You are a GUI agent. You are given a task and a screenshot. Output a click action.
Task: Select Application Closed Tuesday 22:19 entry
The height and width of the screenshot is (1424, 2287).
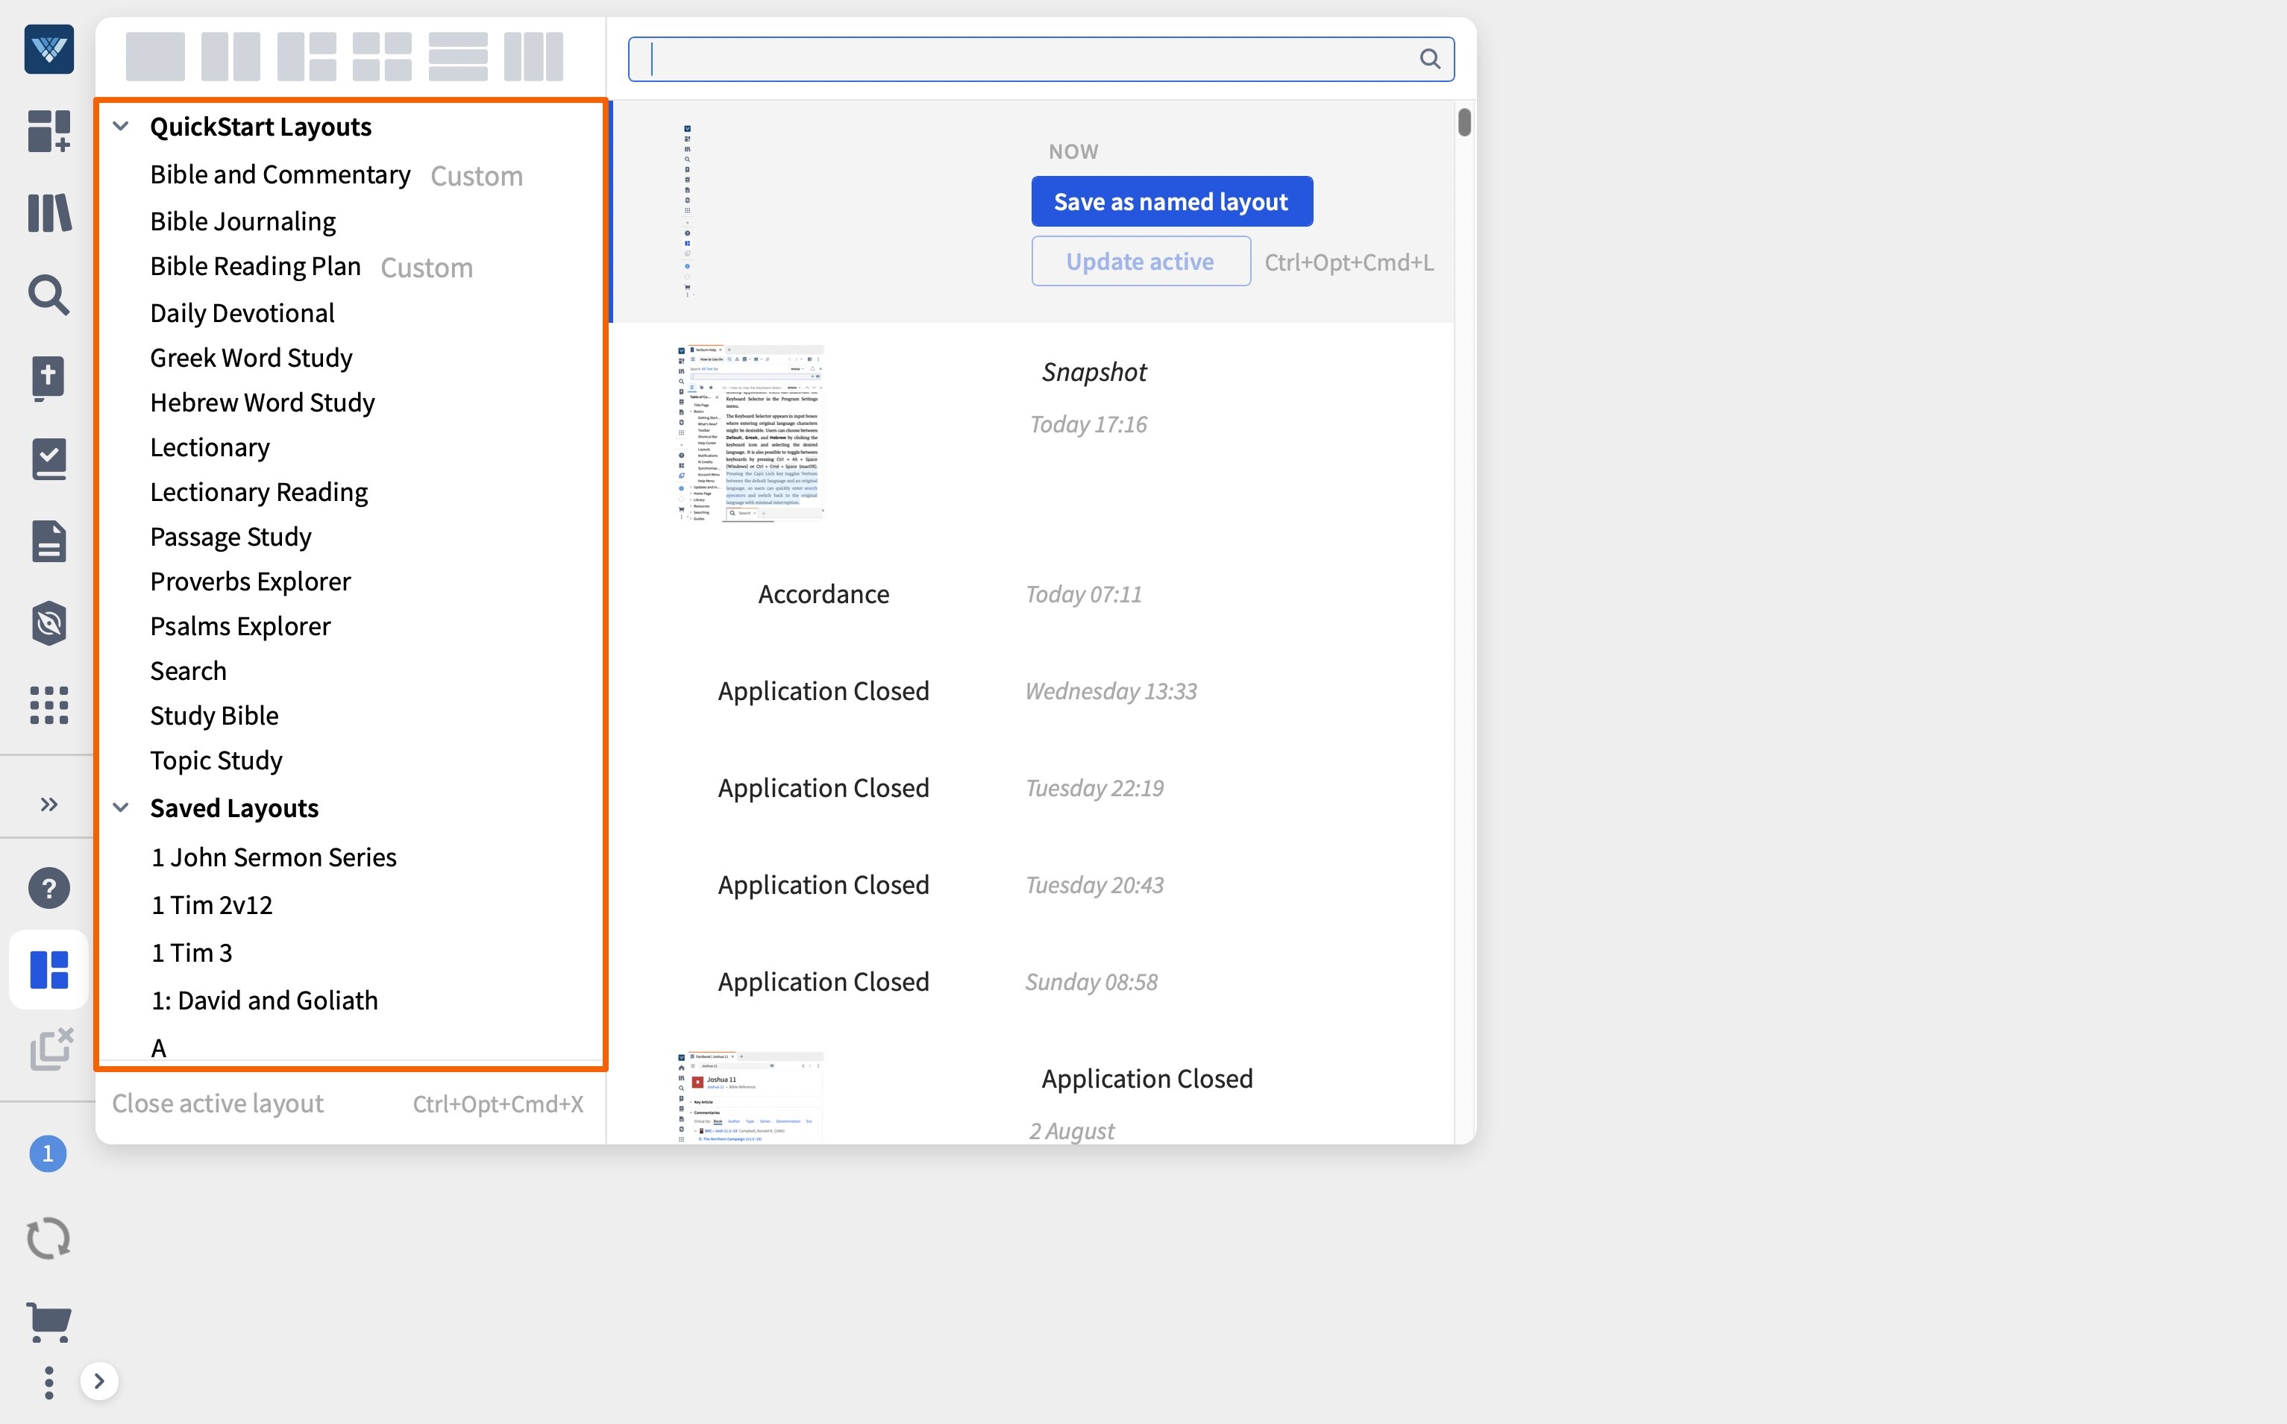(1034, 788)
